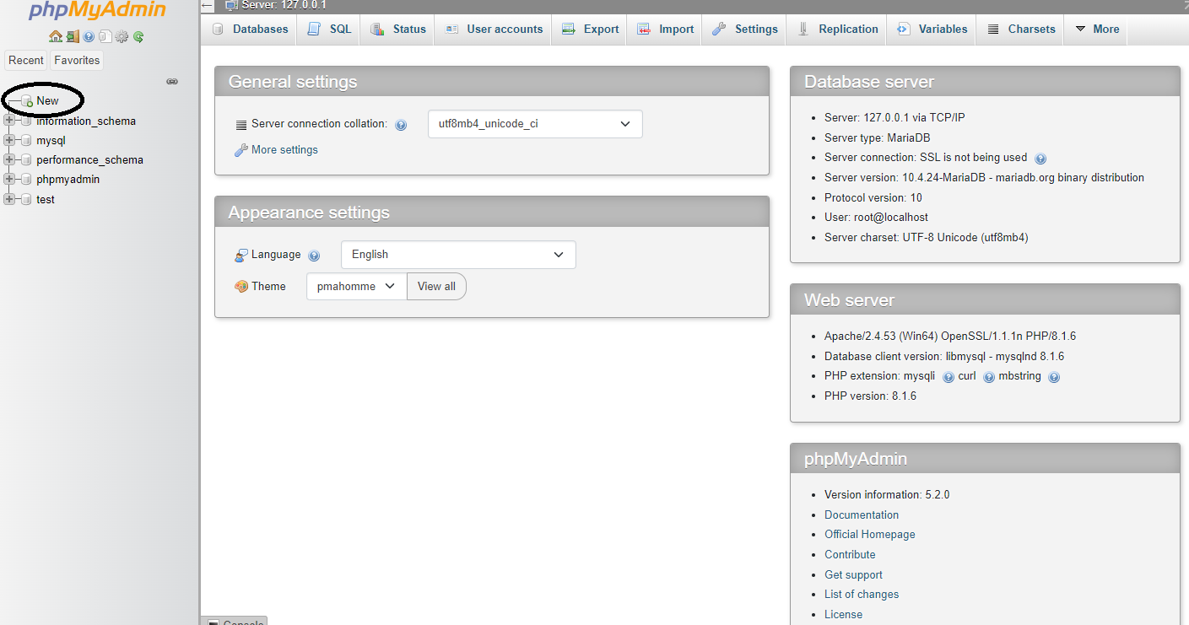The width and height of the screenshot is (1189, 625).
Task: Open the Theme dropdown showing pmahomme
Action: point(356,287)
